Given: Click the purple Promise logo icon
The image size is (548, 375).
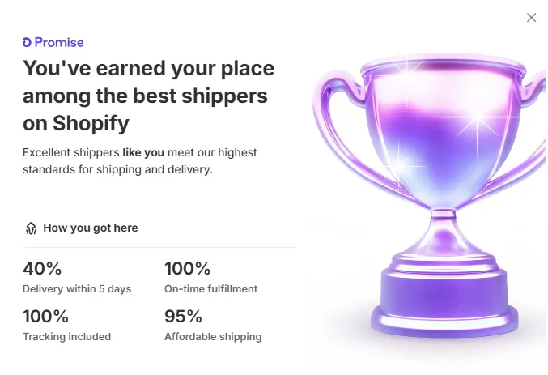Looking at the screenshot, I should pos(28,42).
